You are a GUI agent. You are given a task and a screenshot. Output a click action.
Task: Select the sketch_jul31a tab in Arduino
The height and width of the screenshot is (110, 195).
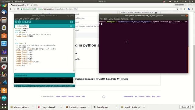pyautogui.click(x=22, y=26)
